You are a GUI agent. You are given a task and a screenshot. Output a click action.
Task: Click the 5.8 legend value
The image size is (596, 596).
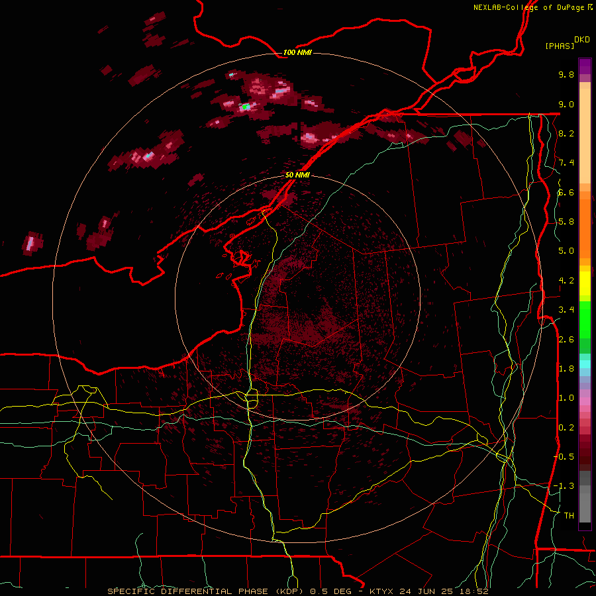tap(566, 222)
